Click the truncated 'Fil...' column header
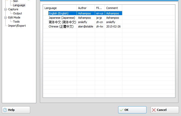This screenshot has width=181, height=116. point(100,8)
